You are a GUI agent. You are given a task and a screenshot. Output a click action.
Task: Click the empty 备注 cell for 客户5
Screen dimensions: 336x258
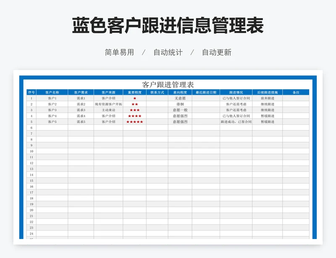point(296,122)
